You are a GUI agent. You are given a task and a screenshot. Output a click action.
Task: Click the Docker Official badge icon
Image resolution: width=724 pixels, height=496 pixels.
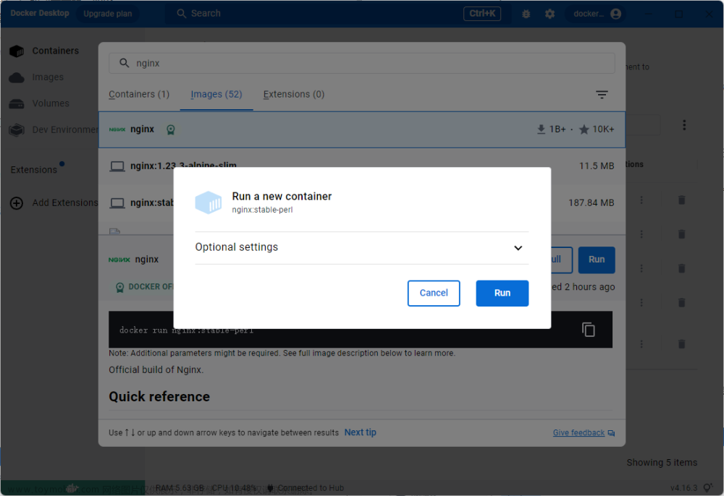119,287
